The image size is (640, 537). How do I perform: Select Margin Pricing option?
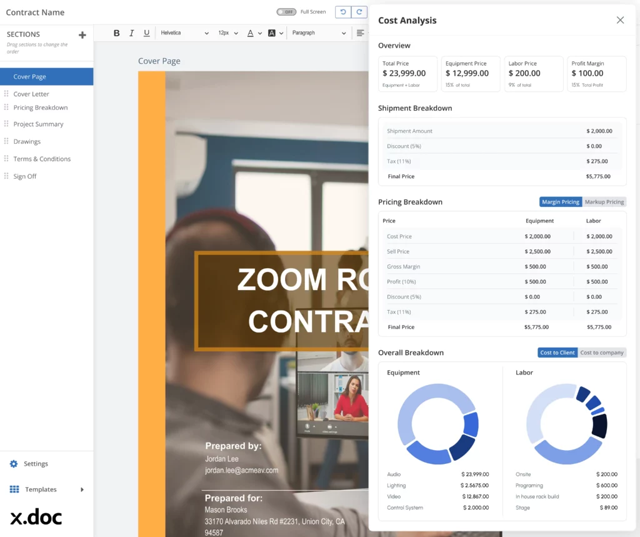tap(561, 202)
